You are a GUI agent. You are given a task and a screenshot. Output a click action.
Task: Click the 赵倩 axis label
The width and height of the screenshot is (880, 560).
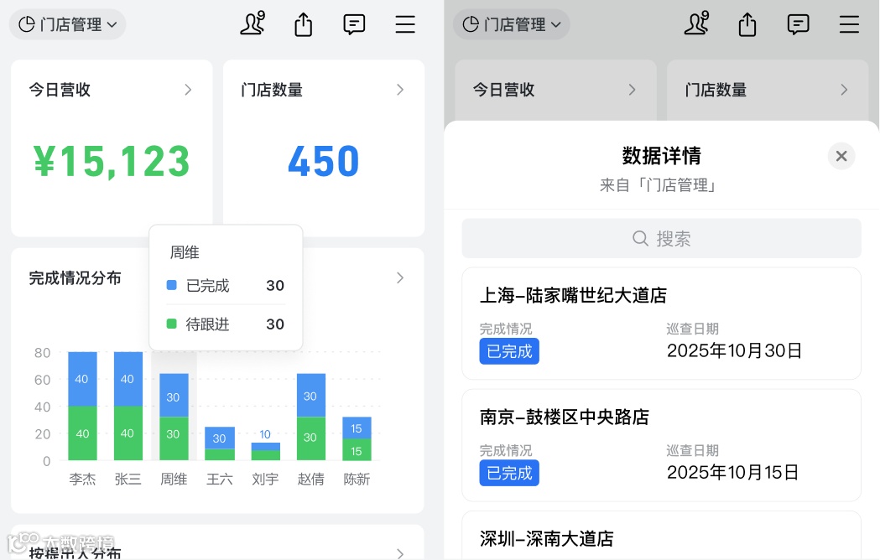[x=311, y=479]
